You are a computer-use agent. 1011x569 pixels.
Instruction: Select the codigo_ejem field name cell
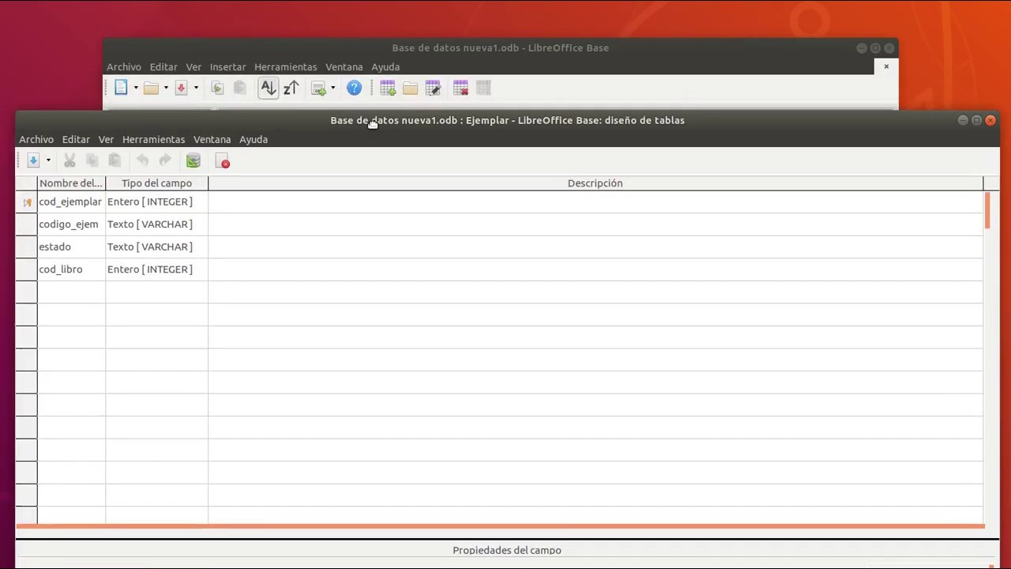(x=71, y=224)
